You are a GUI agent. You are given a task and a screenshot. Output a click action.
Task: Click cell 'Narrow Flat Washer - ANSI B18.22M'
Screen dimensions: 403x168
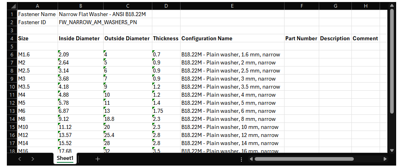tap(105, 14)
